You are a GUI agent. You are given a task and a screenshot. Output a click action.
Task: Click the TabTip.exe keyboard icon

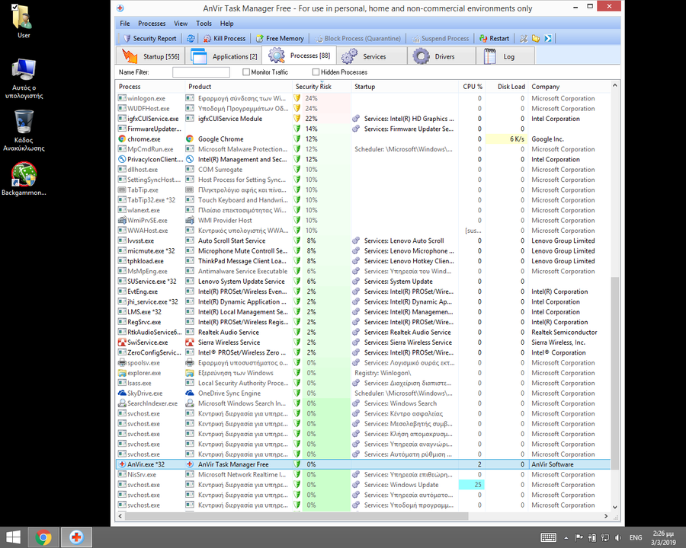tap(122, 190)
